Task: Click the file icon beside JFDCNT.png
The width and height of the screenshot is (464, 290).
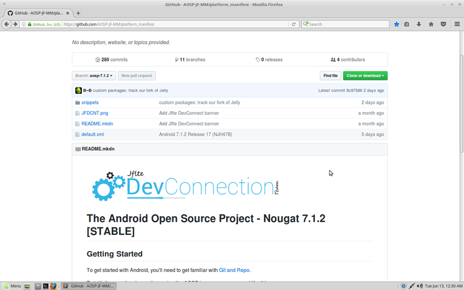Action: (x=77, y=113)
